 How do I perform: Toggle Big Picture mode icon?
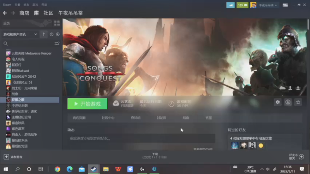(285, 5)
